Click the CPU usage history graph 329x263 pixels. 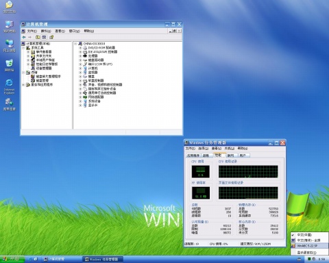pyautogui.click(x=248, y=172)
